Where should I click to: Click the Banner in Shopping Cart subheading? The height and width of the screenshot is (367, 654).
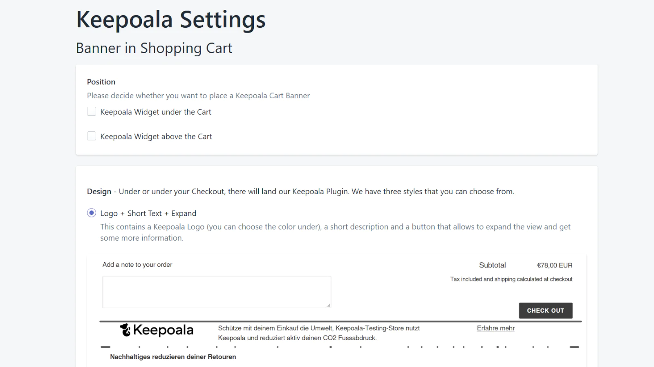(x=154, y=48)
